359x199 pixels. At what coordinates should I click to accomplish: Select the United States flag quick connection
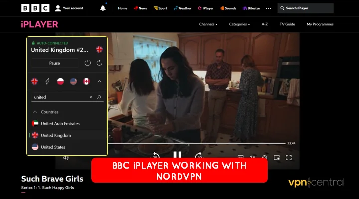[73, 81]
